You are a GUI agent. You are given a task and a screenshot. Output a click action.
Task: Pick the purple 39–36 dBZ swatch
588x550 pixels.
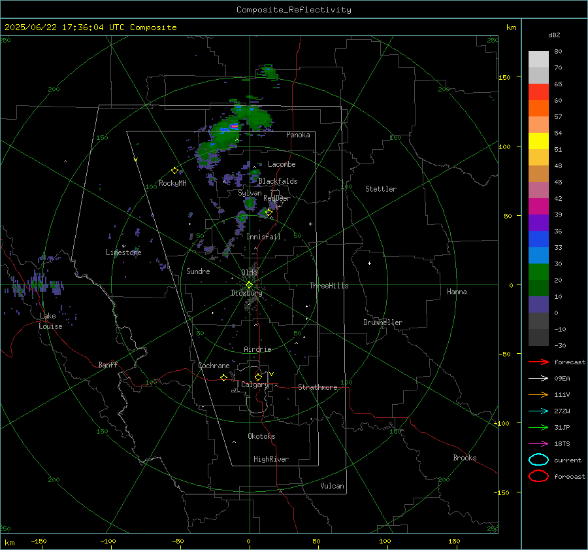click(538, 223)
